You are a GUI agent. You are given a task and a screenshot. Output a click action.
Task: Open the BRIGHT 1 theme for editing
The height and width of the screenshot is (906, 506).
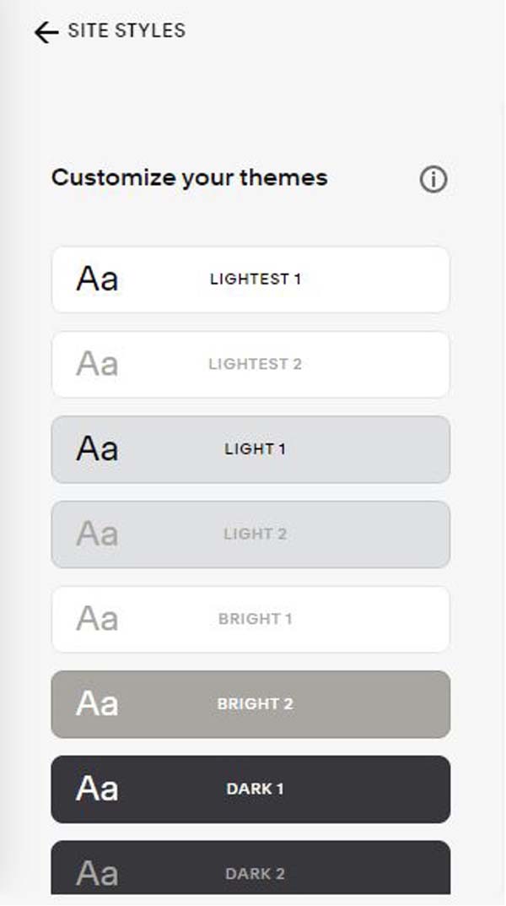(x=250, y=619)
